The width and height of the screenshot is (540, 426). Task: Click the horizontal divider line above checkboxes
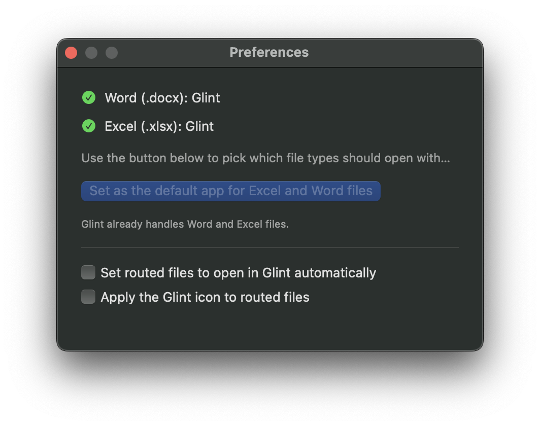coord(269,247)
